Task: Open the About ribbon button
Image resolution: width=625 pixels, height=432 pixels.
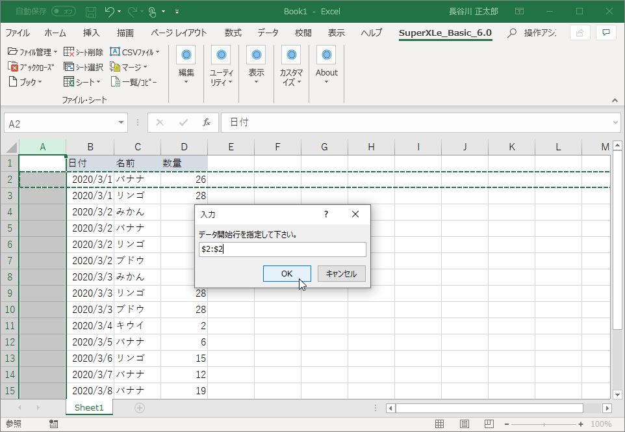Action: pos(326,66)
